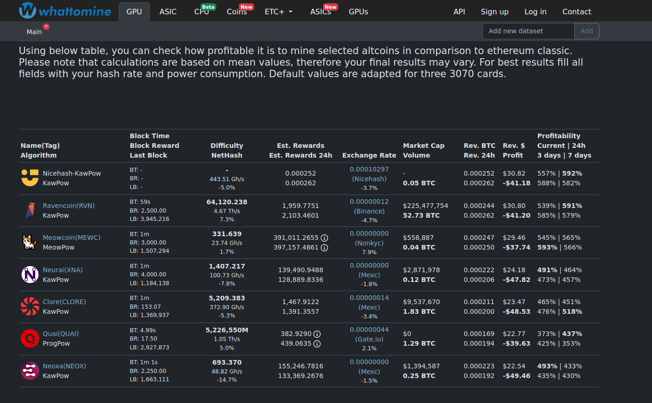Click the Nicehash-KawPow row name

tap(72, 173)
